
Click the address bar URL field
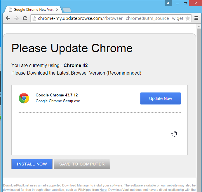111,18
